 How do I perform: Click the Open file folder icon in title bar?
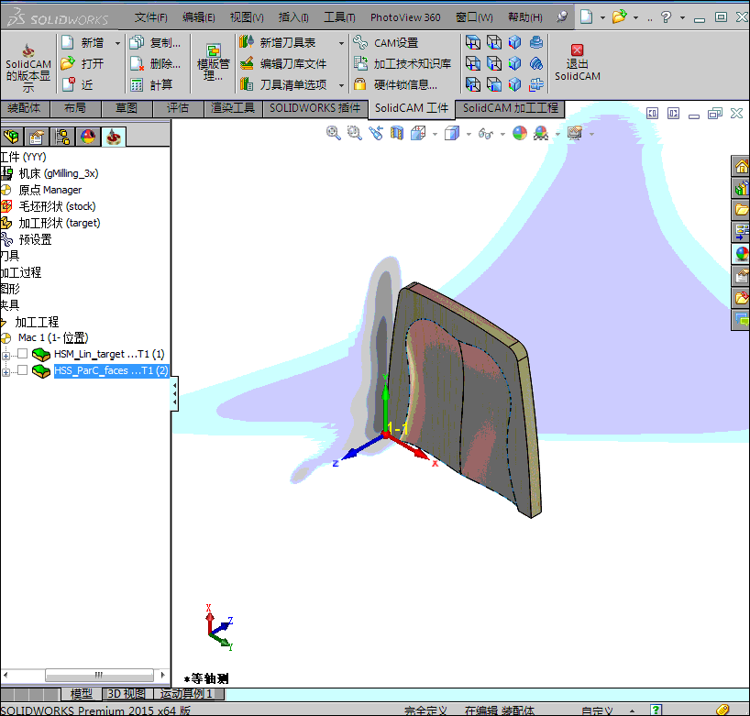[x=620, y=17]
